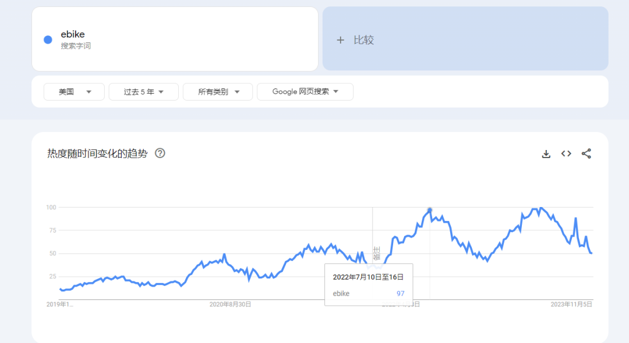This screenshot has height=343, width=629.
Task: Click the blue dot next to ebike
Action: tap(47, 40)
